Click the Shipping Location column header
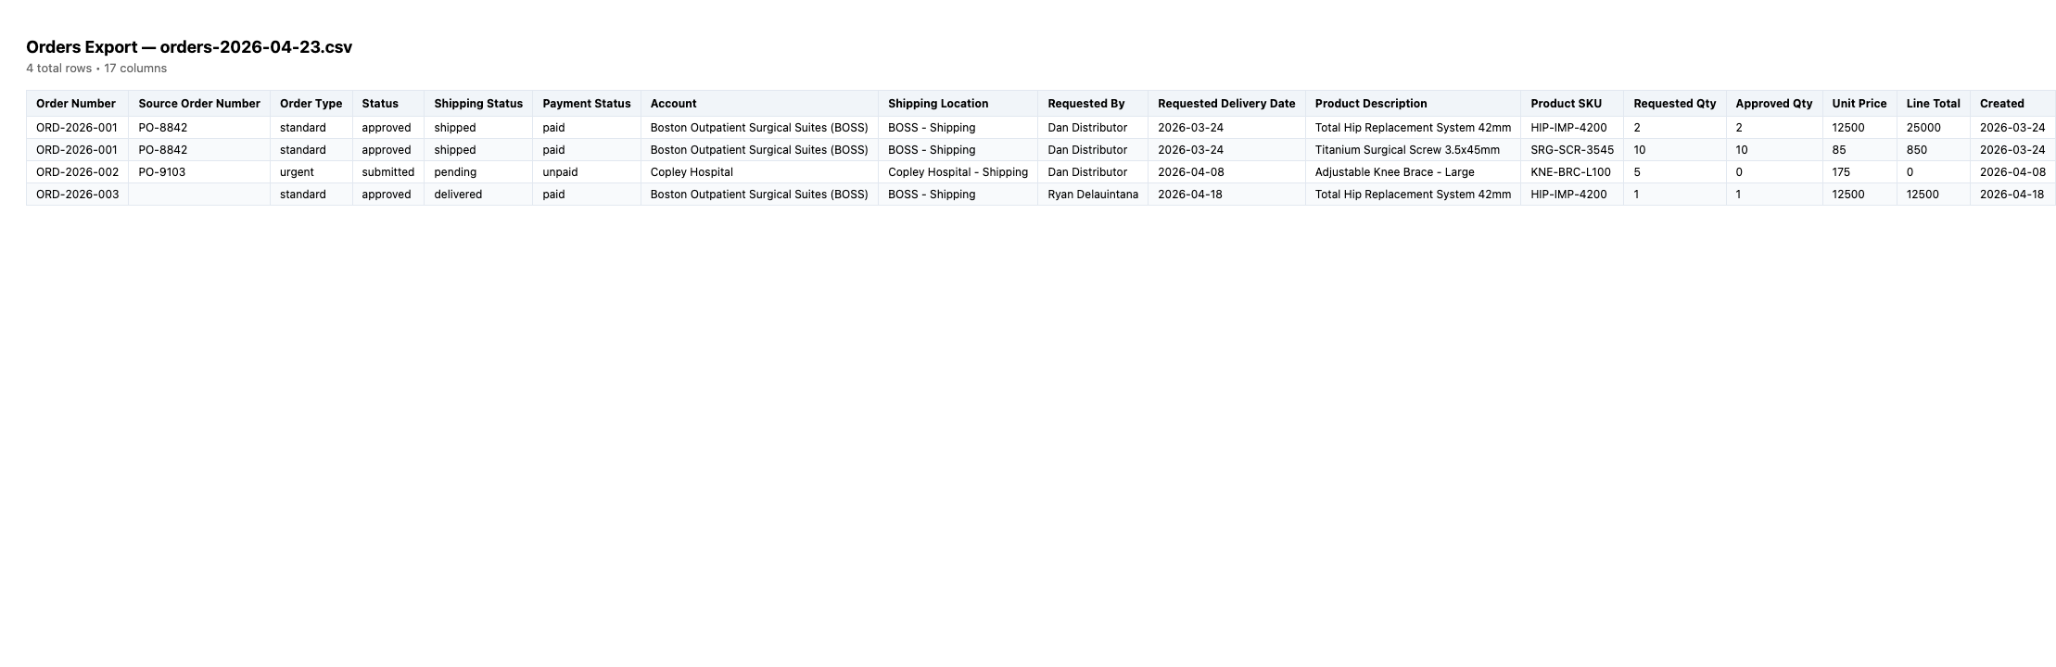This screenshot has height=667, width=2056. pyautogui.click(x=958, y=104)
